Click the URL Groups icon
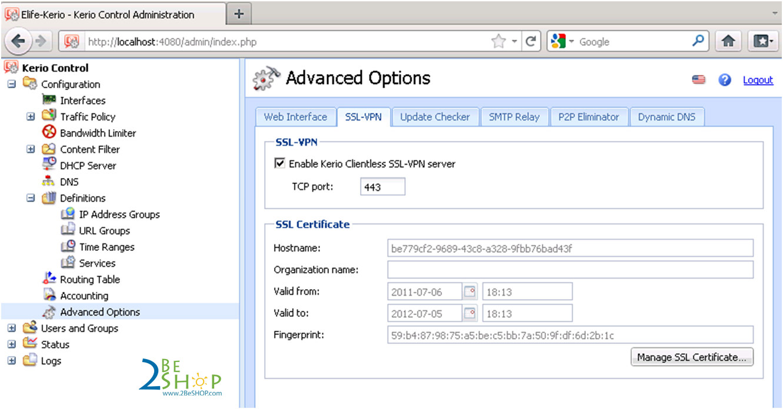Image resolution: width=783 pixels, height=409 pixels. click(x=68, y=230)
